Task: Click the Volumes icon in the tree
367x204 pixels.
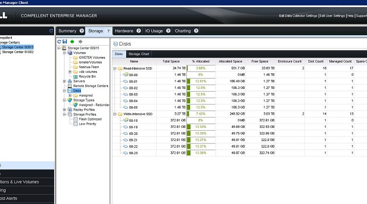Action: click(70, 53)
